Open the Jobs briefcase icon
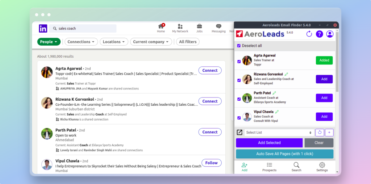371x184 pixels. point(199,26)
